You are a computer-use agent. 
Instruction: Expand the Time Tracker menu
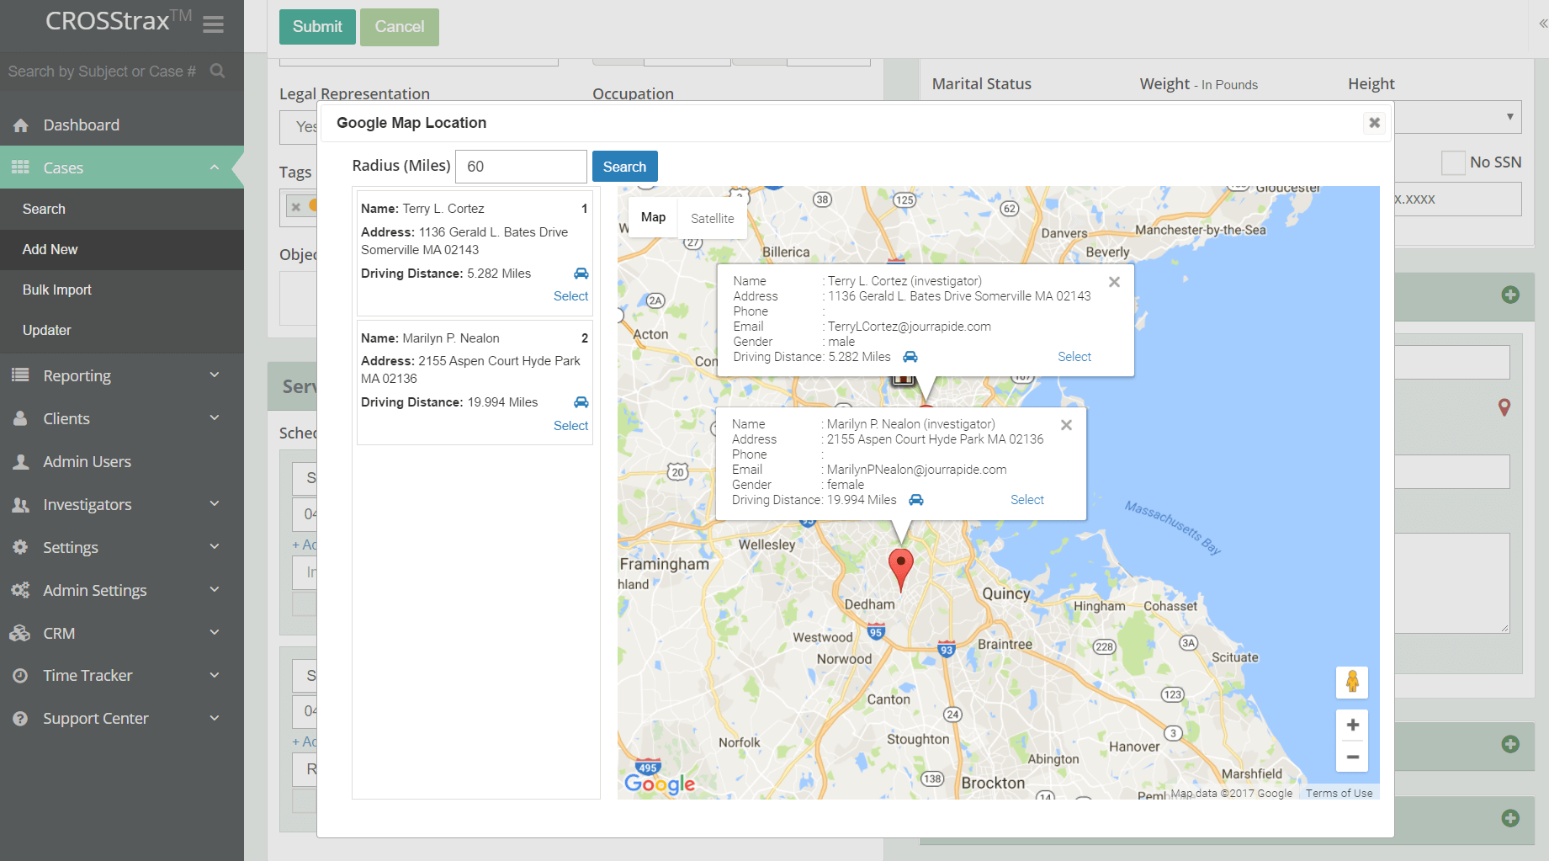122,675
